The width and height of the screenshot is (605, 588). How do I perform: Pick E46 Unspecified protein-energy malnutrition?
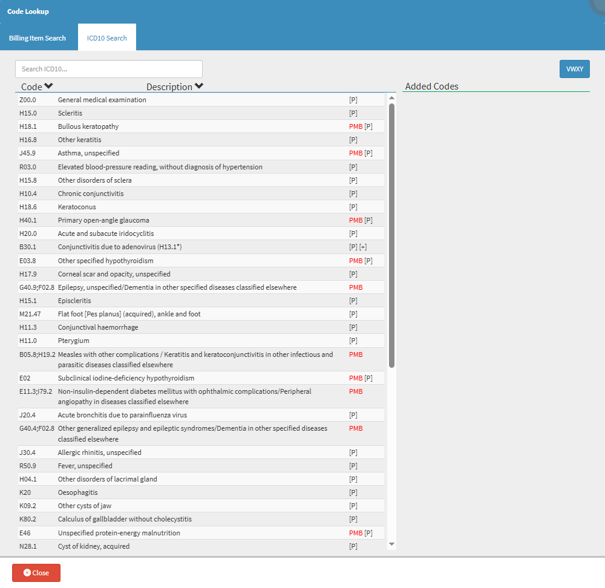tap(201, 533)
